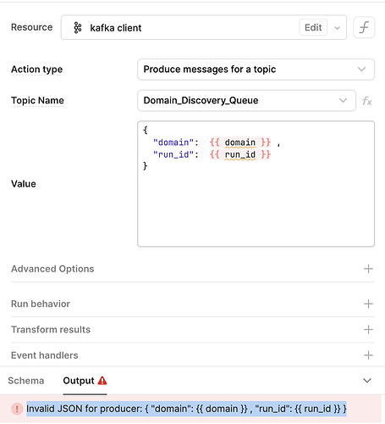Click the Invalid JSON error message text
Image resolution: width=385 pixels, height=424 pixels.
[x=186, y=409]
